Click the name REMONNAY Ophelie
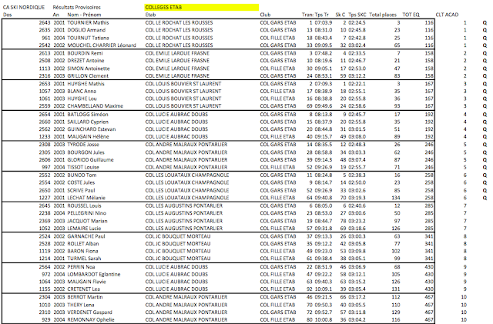Image resolution: width=493 pixels, height=324 pixels. 91,320
